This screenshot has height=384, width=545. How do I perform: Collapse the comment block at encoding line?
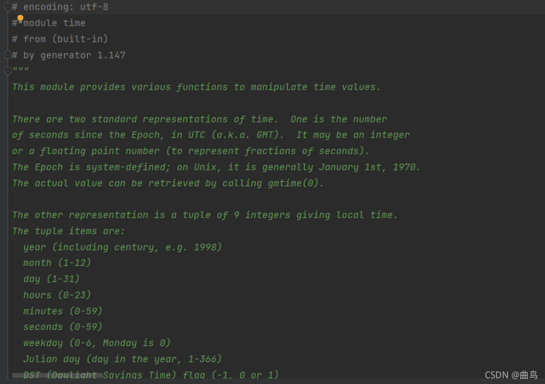[8, 7]
